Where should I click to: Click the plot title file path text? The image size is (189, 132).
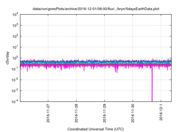pos(96,9)
